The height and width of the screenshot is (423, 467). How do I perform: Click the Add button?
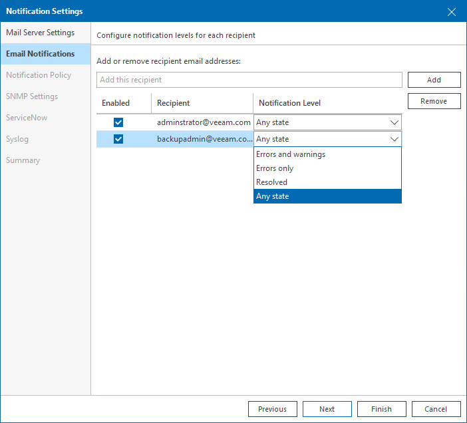[434, 80]
